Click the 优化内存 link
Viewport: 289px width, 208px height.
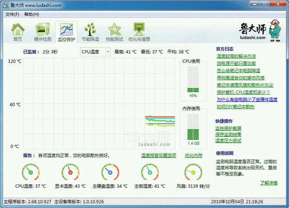pyautogui.click(x=194, y=156)
